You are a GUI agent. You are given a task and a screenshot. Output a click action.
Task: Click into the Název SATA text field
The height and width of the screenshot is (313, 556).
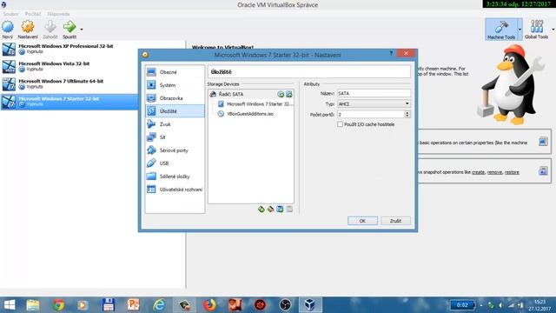(x=374, y=93)
